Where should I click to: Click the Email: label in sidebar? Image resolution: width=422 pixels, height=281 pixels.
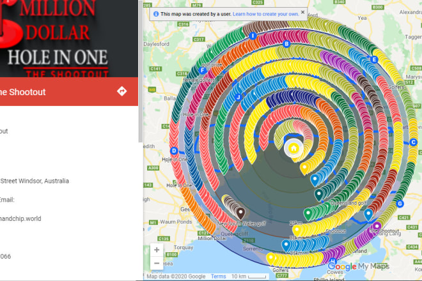(7, 200)
